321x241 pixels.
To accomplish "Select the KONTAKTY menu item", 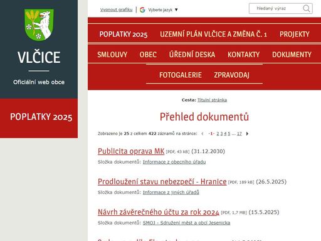I will coord(244,55).
